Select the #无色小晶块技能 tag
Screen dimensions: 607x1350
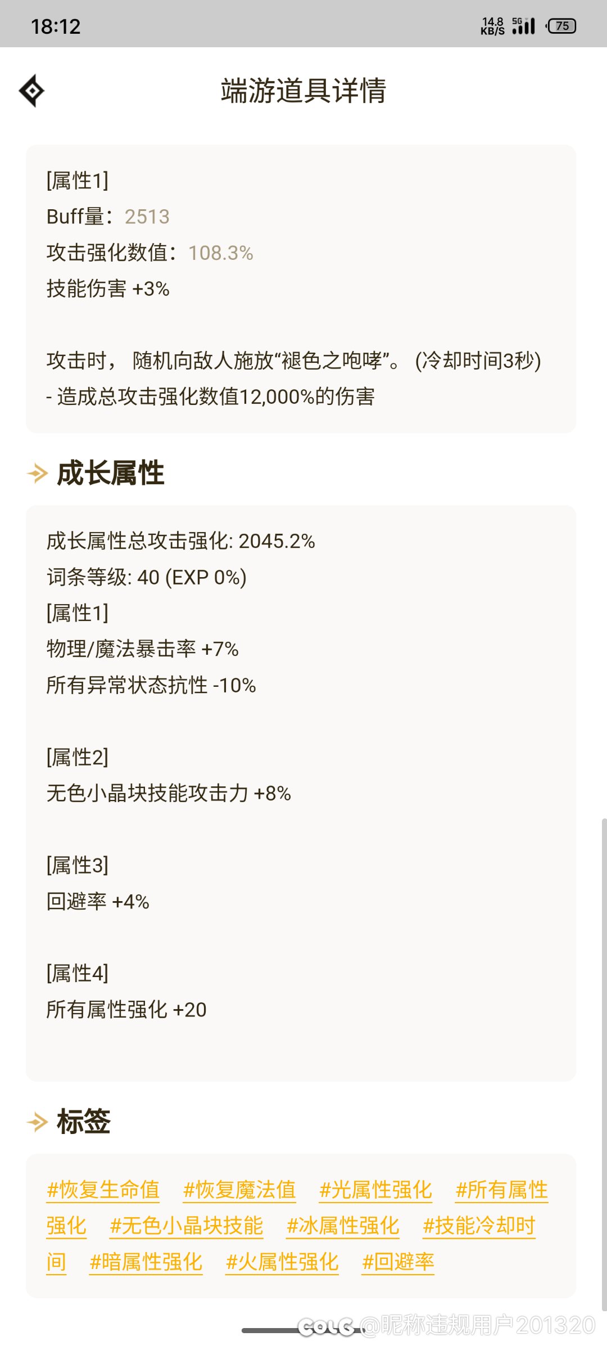[187, 1226]
